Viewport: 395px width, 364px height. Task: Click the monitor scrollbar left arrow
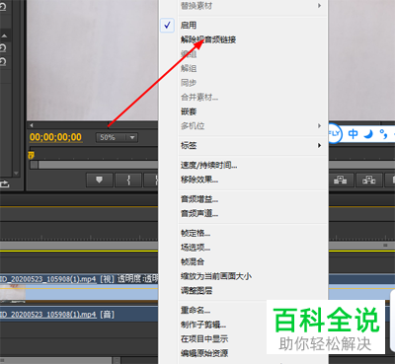pos(32,125)
